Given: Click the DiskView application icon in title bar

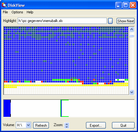Looking at the screenshot, I should pyautogui.click(x=4, y=5).
